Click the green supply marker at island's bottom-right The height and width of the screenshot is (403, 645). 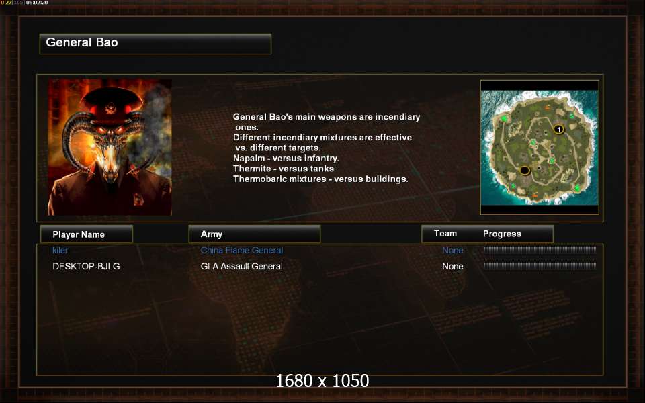click(x=577, y=188)
